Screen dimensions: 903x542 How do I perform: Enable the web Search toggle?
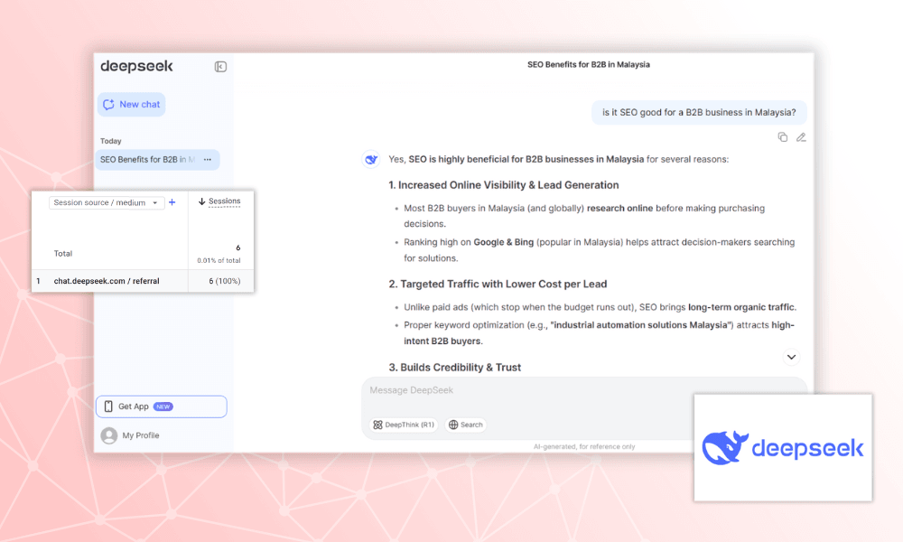[465, 425]
